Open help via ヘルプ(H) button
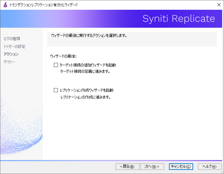This screenshot has height=174, width=224. [x=210, y=166]
